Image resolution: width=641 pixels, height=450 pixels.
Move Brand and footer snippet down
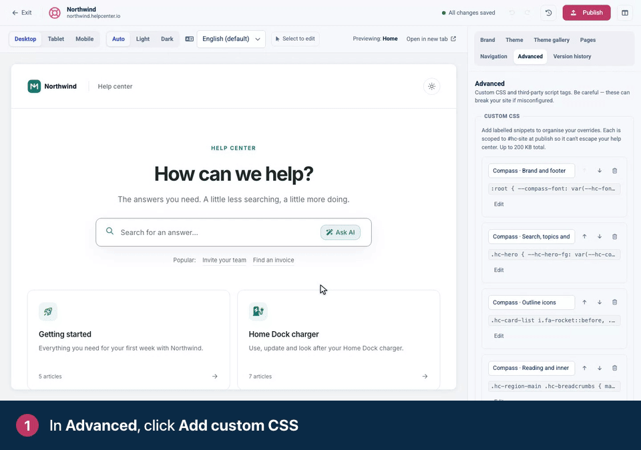coord(600,171)
